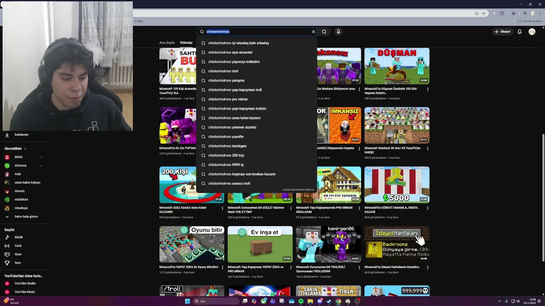
Task: Open the 'Oyunu bitir' video thumbnail
Action: [x=192, y=244]
